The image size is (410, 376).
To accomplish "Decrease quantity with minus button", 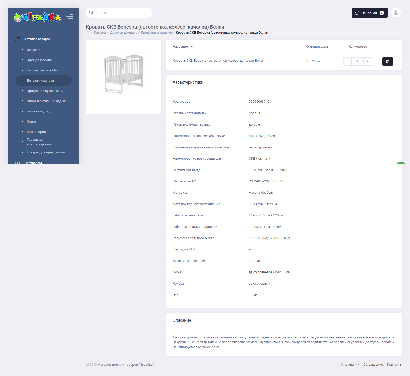I will pyautogui.click(x=347, y=61).
